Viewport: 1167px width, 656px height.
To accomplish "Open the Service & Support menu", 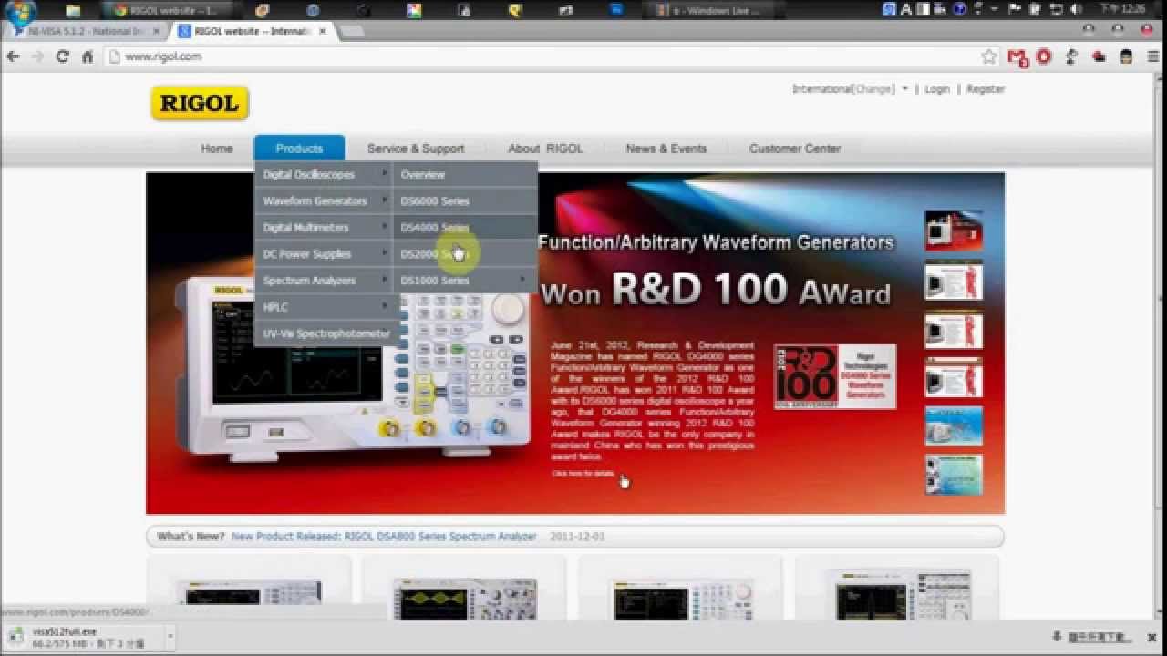I will coord(416,149).
